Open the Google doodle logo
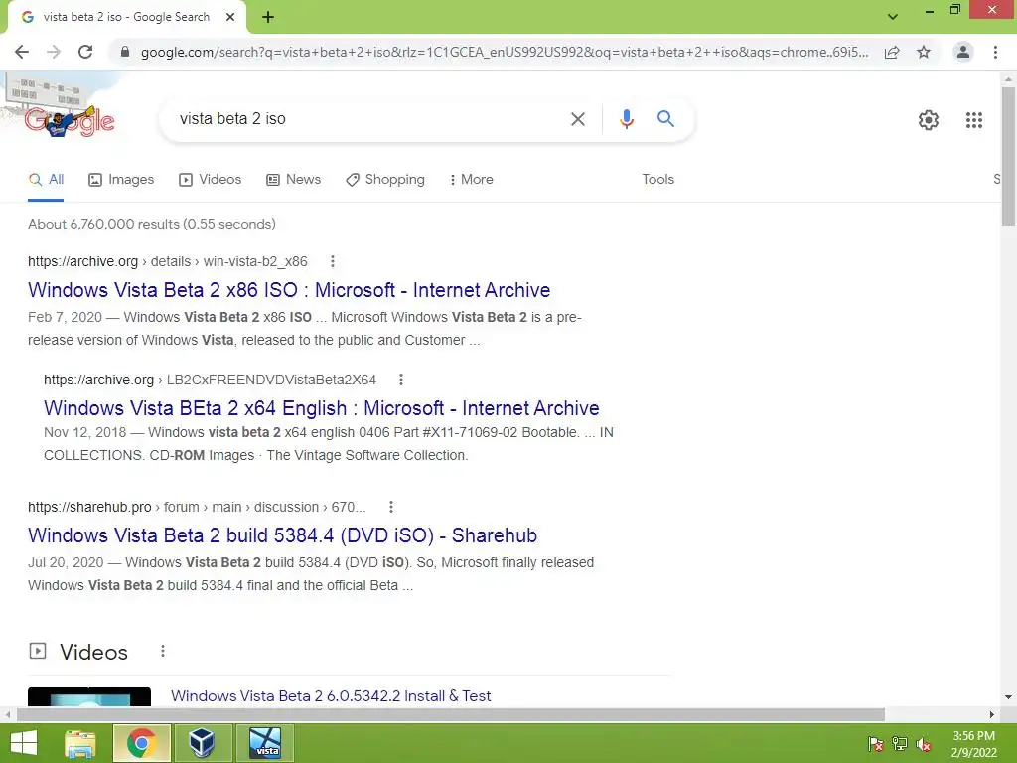Image resolution: width=1017 pixels, height=763 pixels. [x=70, y=120]
